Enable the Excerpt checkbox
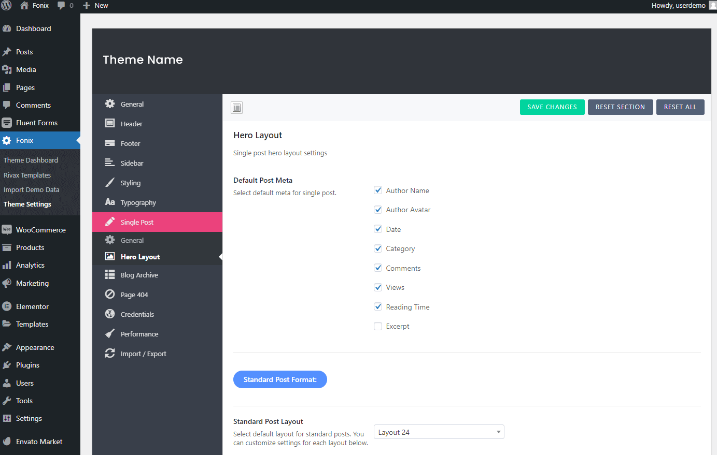 (378, 326)
